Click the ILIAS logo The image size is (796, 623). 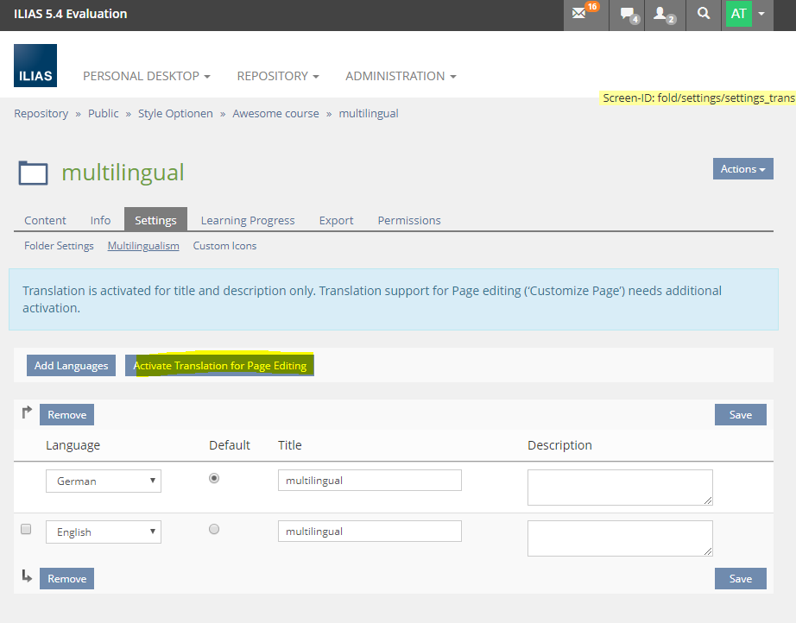tap(35, 66)
